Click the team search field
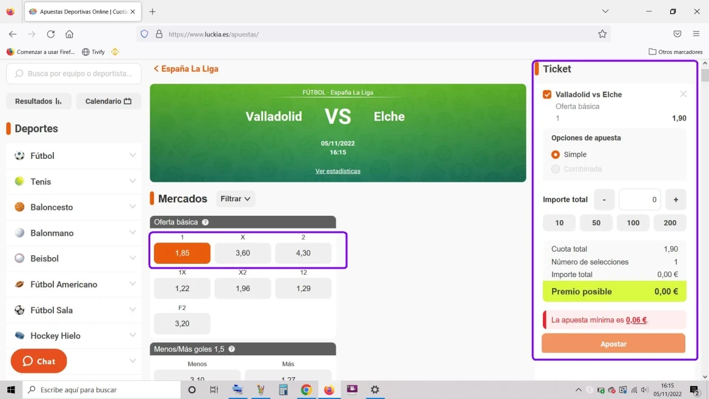The image size is (709, 399). [74, 73]
